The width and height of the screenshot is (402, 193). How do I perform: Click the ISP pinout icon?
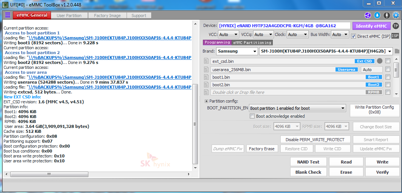coord(395,36)
